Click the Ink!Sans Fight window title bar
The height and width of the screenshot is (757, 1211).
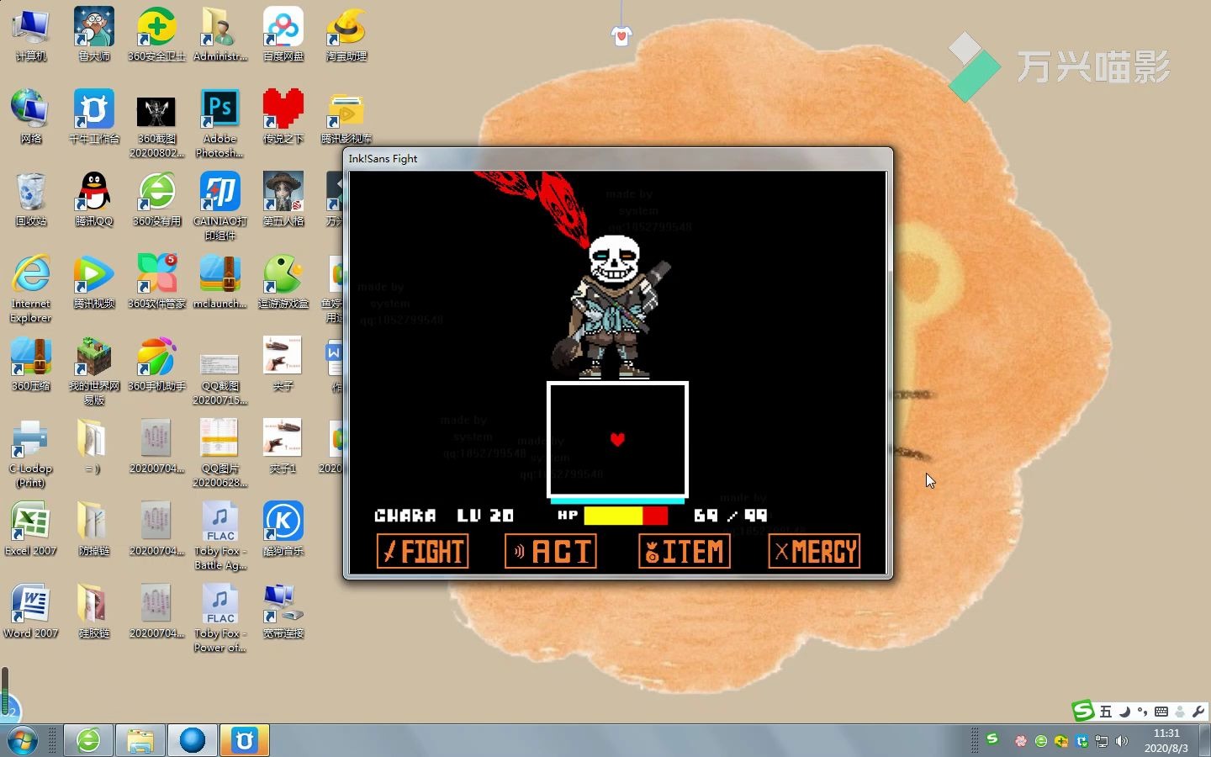tap(618, 158)
